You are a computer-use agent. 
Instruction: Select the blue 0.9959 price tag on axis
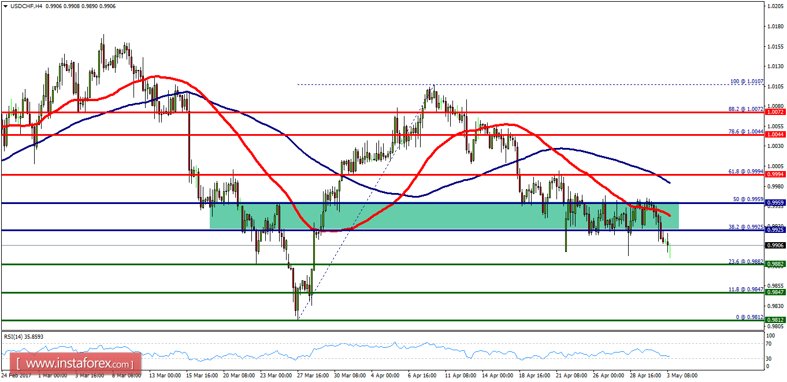775,203
